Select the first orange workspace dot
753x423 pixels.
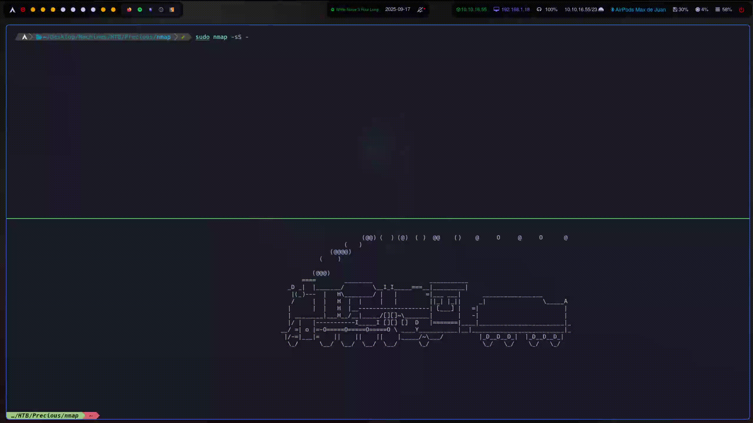(x=33, y=9)
